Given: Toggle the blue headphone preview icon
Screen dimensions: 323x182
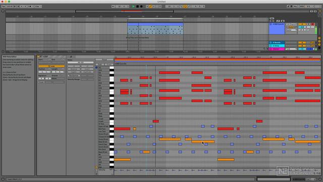Looking at the screenshot, I should click(96, 67).
